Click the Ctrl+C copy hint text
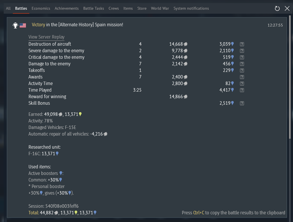 point(233,213)
